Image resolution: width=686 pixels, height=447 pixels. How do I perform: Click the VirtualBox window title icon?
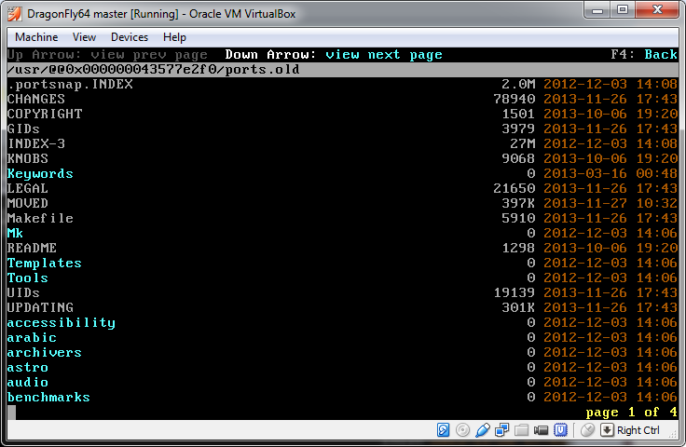click(x=12, y=10)
